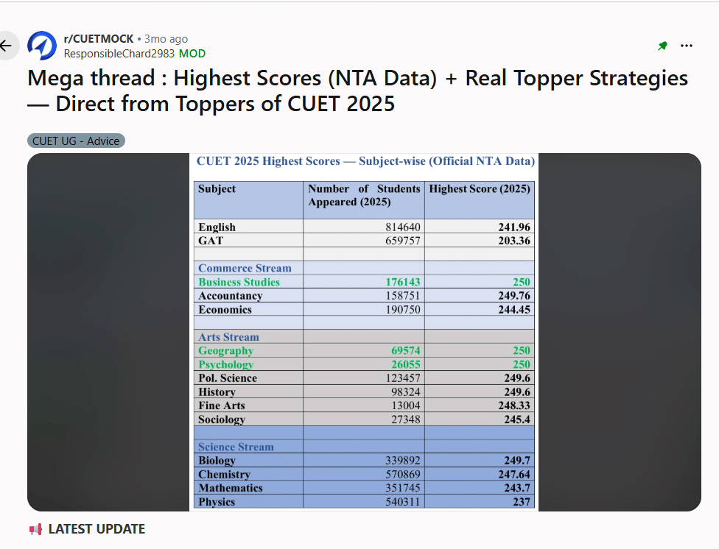Open the post options three-dot menu
This screenshot has width=719, height=549.
pyautogui.click(x=687, y=46)
